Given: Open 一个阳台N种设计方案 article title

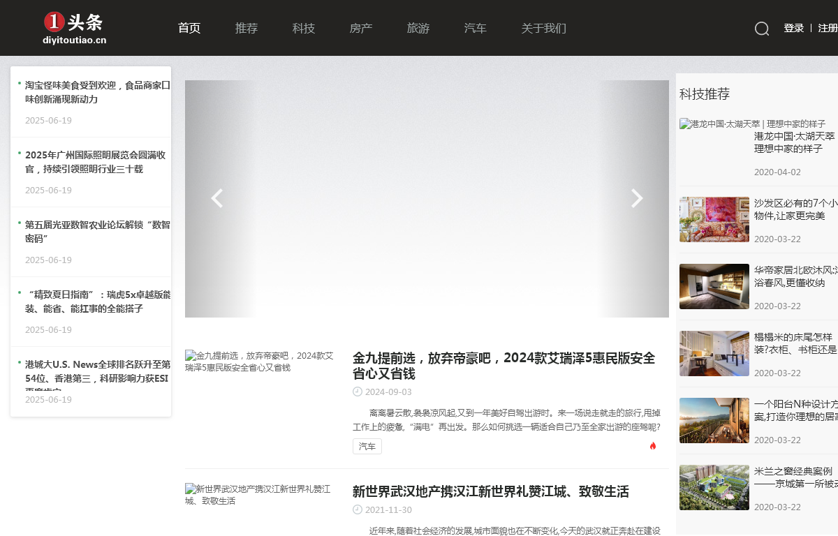Looking at the screenshot, I should [x=796, y=410].
